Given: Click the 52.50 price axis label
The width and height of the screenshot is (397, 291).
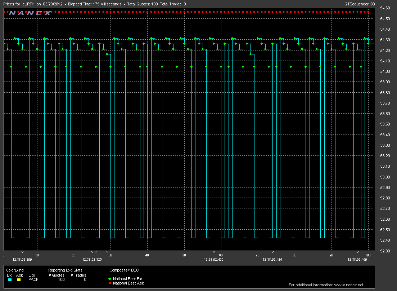Looking at the screenshot, I should [385, 230].
